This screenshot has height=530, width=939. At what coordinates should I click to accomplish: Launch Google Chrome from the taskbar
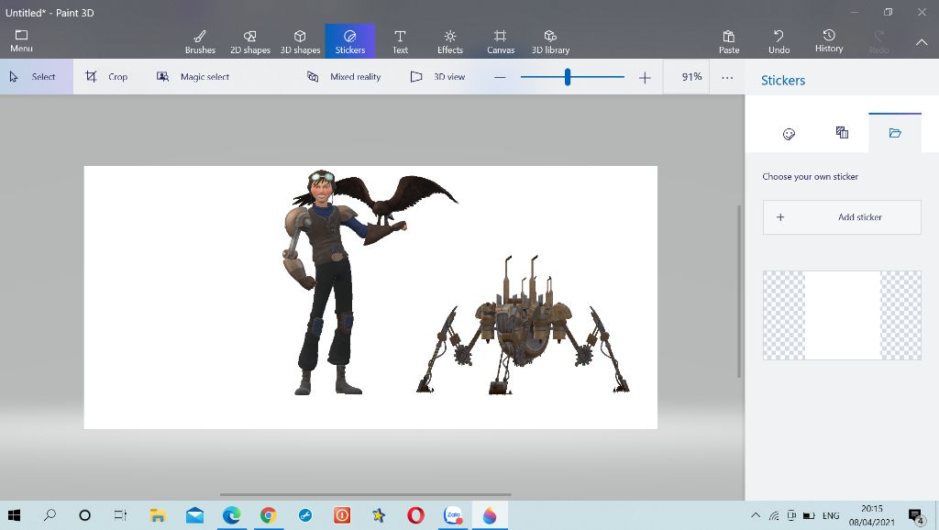(269, 515)
